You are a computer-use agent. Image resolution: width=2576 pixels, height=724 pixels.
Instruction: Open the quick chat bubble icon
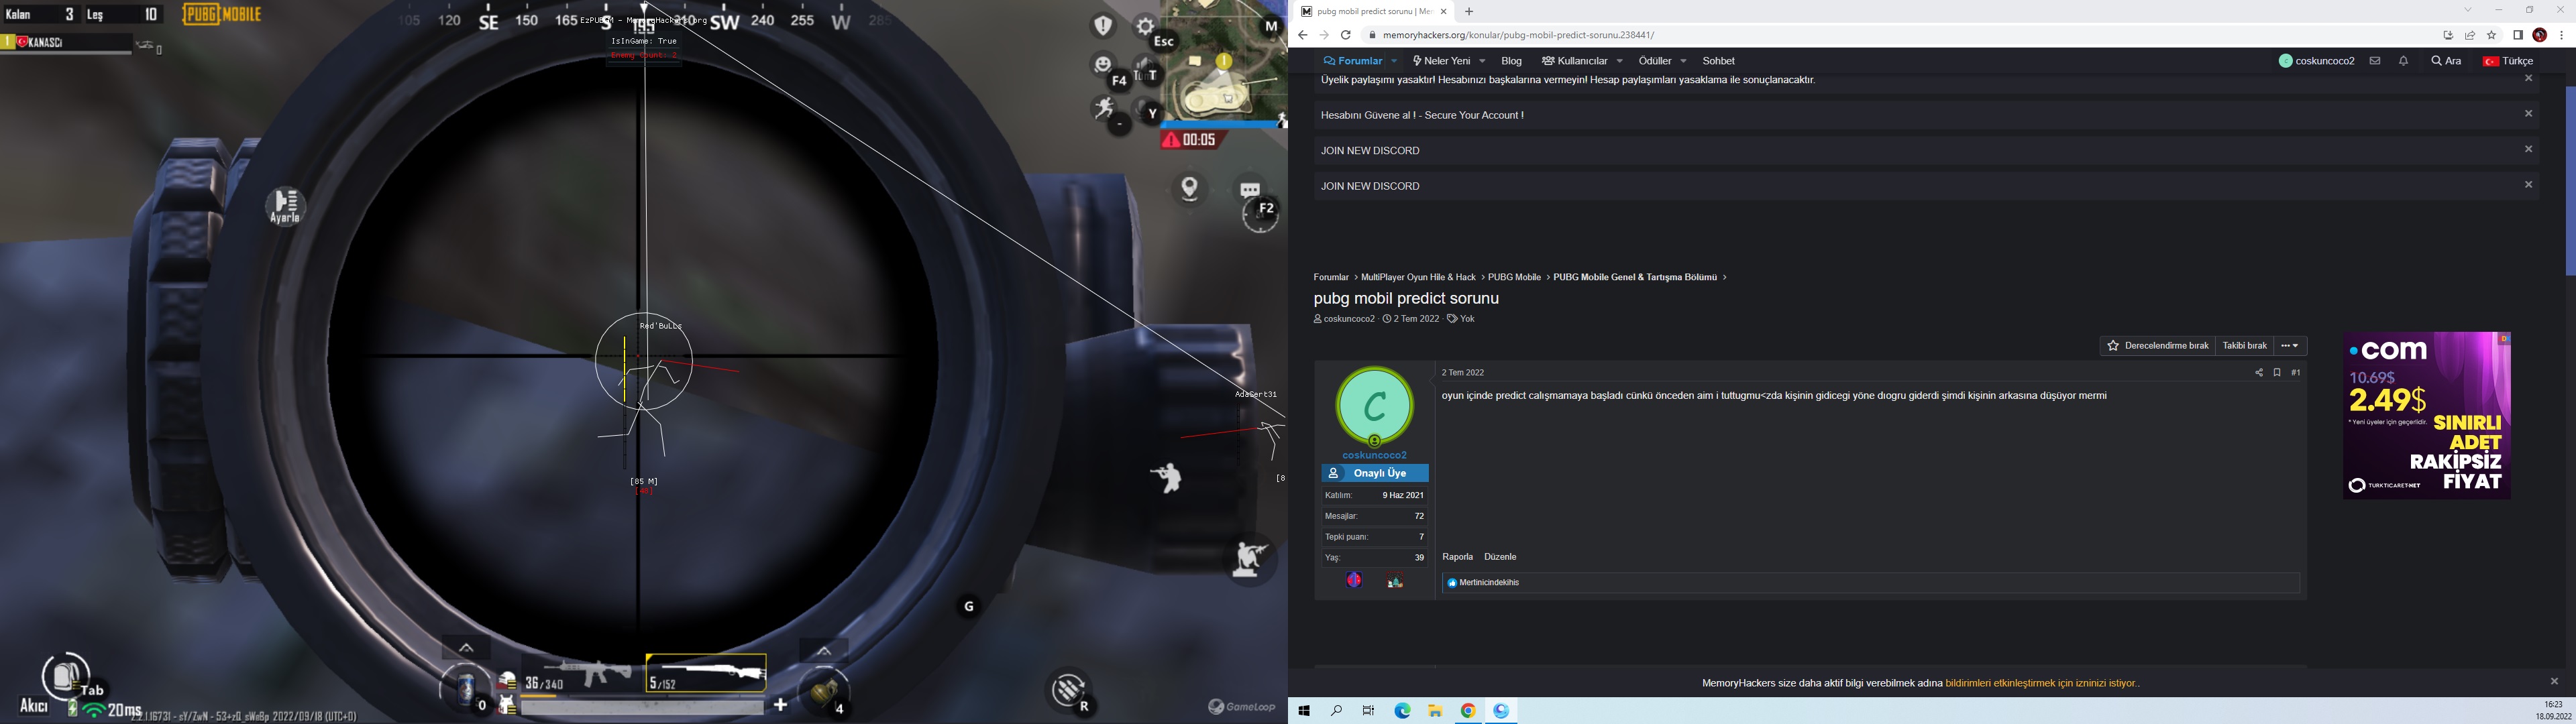[x=1250, y=189]
